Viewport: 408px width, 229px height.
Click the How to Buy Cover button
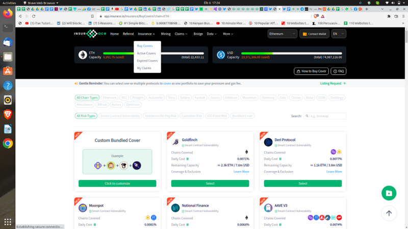311,71
